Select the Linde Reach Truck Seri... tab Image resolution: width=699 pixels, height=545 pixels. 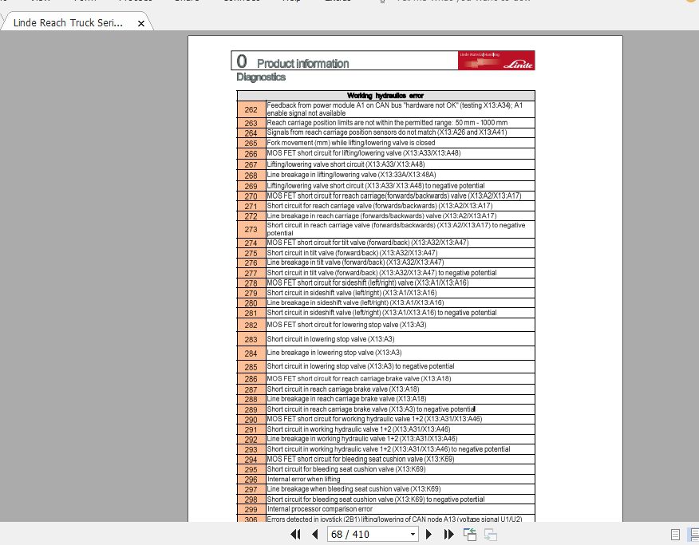[68, 22]
